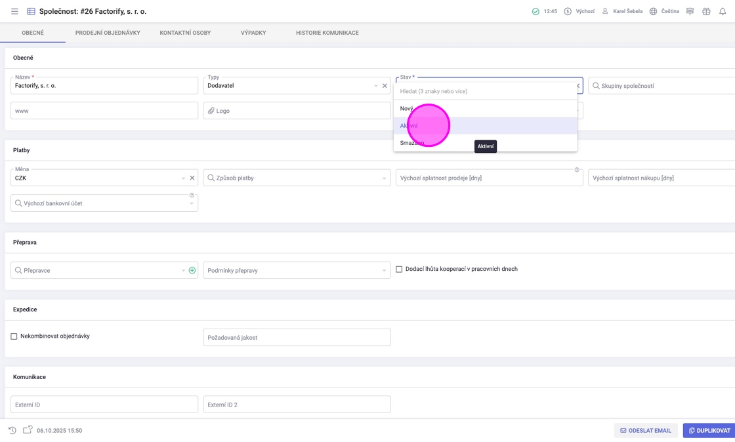Expand the Výchozí bankovní účet dropdown
The width and height of the screenshot is (735, 442).
point(192,203)
